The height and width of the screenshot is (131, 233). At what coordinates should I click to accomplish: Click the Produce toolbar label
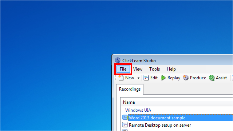click(198, 78)
